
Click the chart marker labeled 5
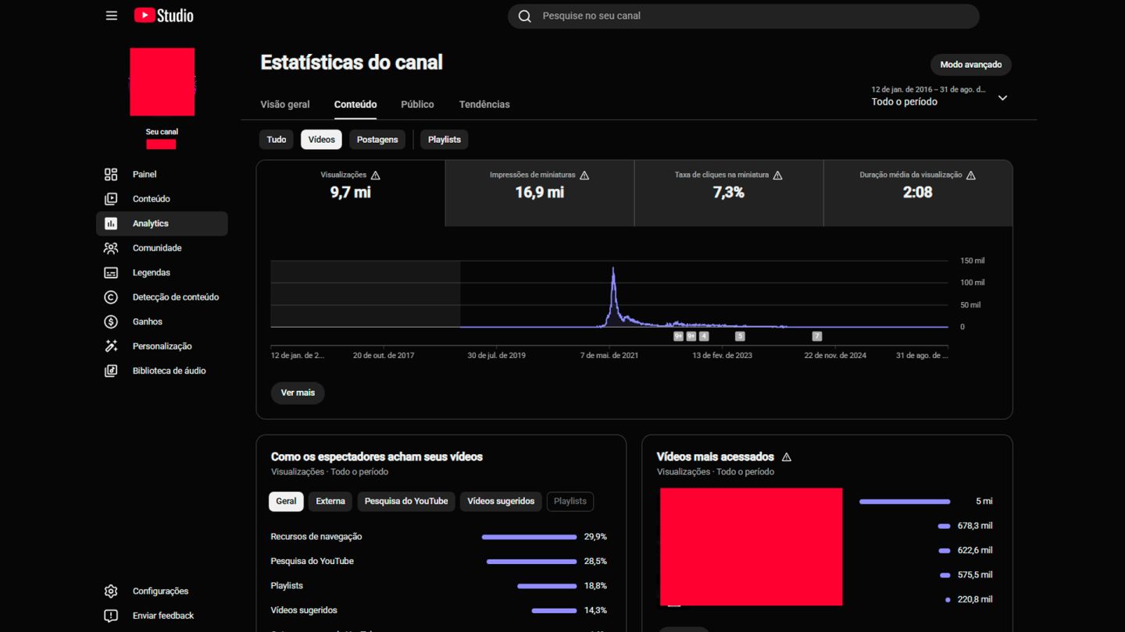point(740,336)
